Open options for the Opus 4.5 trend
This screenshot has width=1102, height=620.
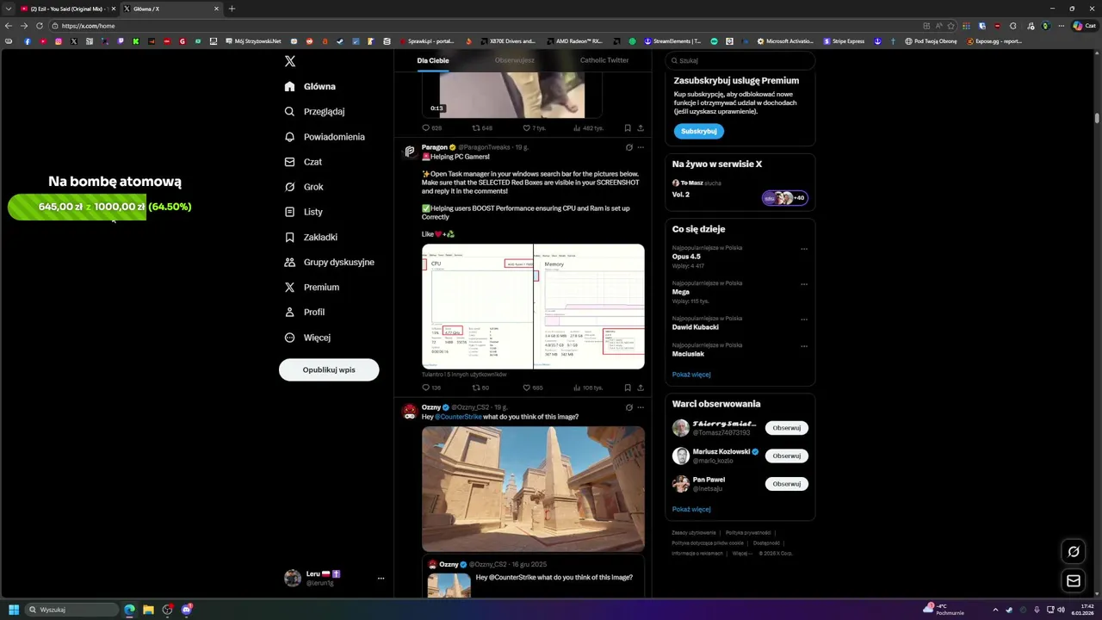(804, 249)
